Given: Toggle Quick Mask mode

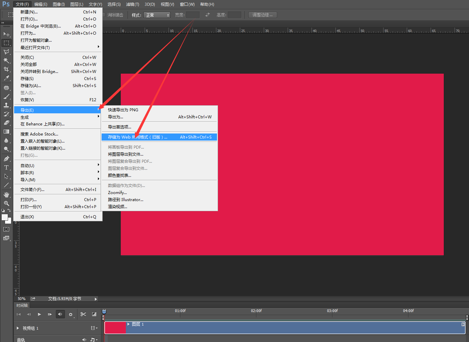Looking at the screenshot, I should point(6,229).
